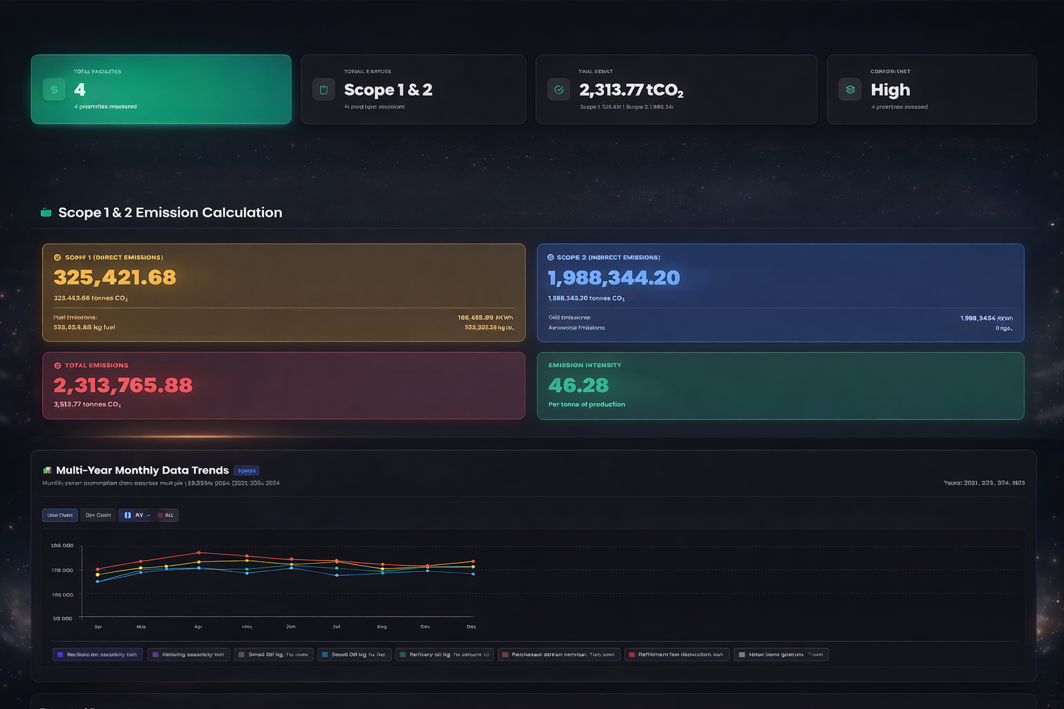Image resolution: width=1064 pixels, height=709 pixels.
Task: Click the green icon beside Scope 1 & 2 Emission Calculation
Action: click(x=46, y=213)
